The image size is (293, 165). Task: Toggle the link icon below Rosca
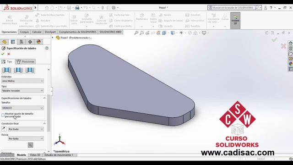coord(31,145)
